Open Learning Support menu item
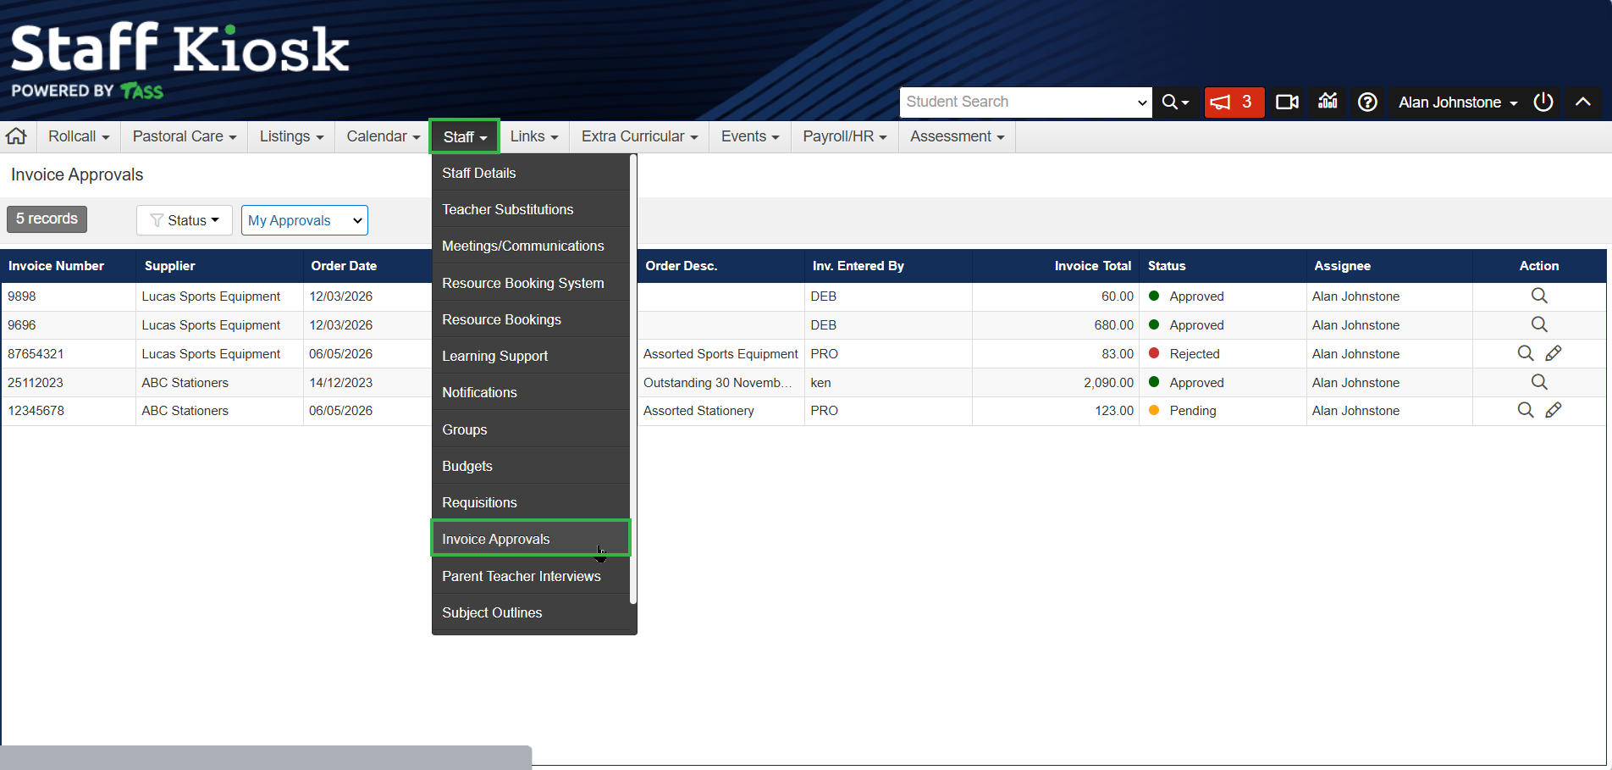This screenshot has width=1612, height=770. (531, 356)
